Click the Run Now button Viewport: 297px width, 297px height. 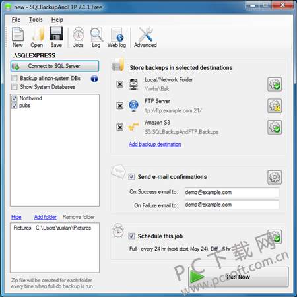[238, 277]
